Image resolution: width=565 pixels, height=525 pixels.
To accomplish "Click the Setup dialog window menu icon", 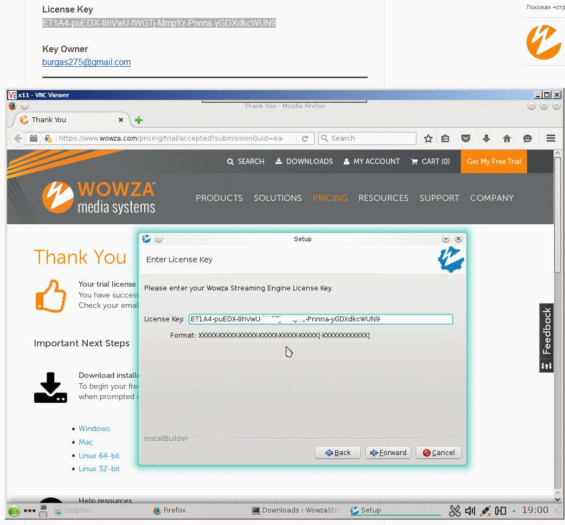I will click(146, 239).
